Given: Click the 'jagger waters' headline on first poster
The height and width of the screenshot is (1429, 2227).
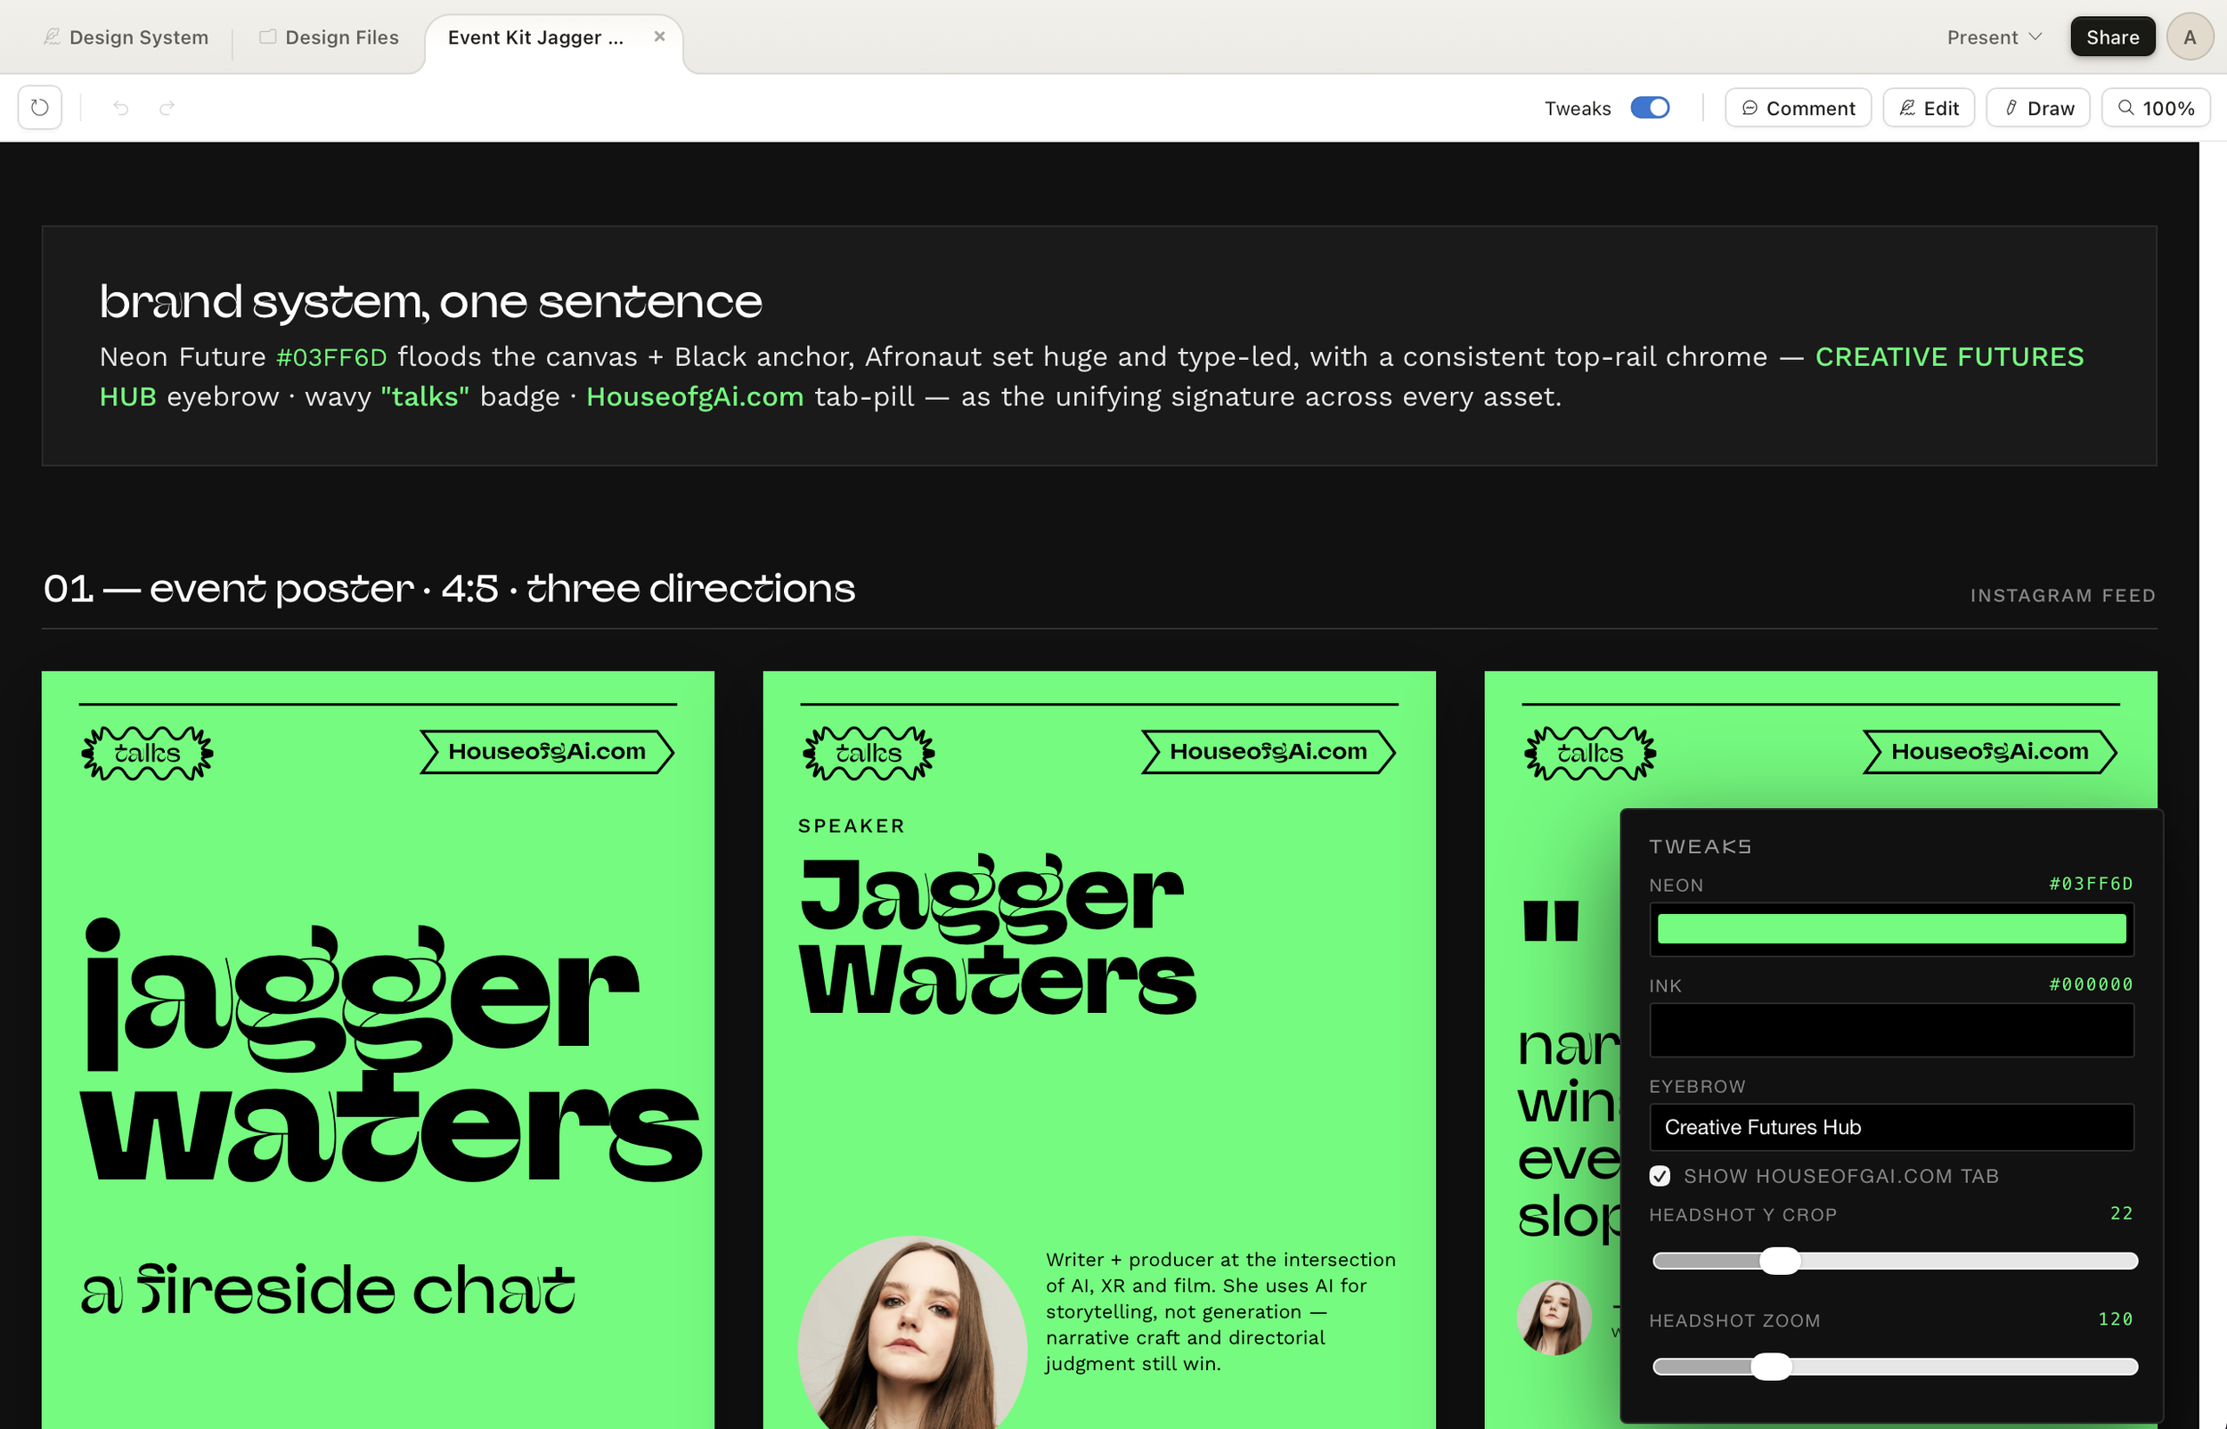Looking at the screenshot, I should [389, 1049].
